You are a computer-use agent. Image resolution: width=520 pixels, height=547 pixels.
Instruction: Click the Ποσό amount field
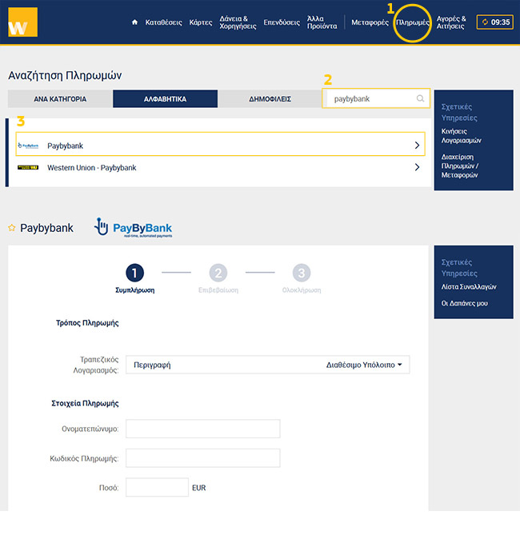click(157, 487)
